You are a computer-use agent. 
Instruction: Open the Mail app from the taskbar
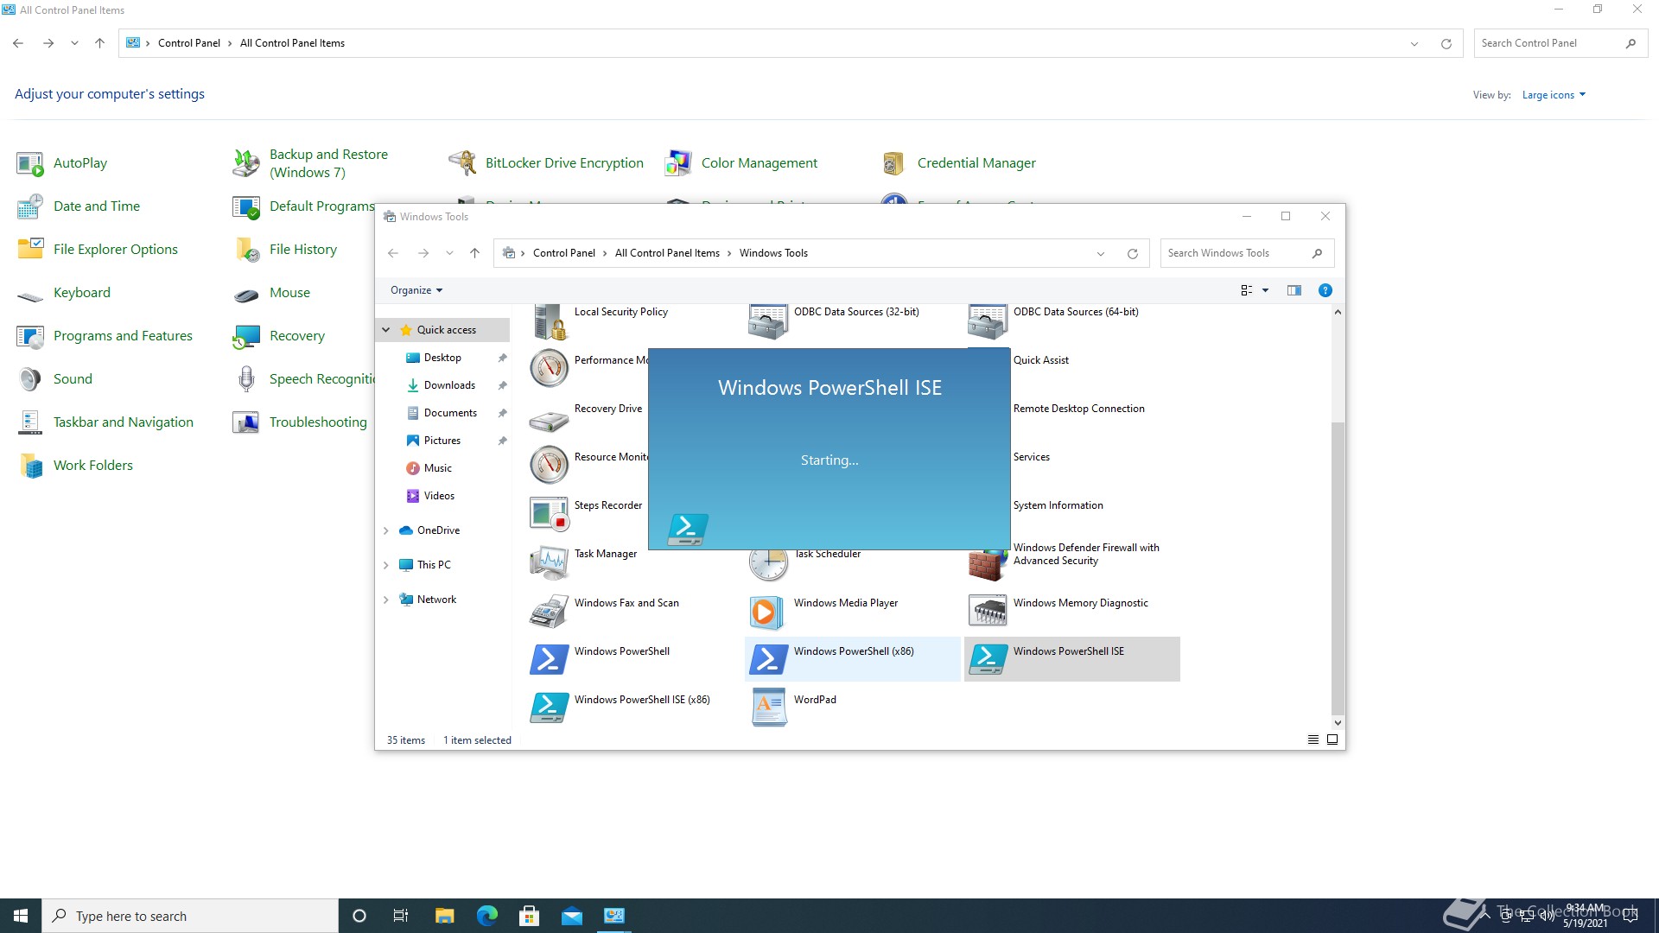point(571,916)
